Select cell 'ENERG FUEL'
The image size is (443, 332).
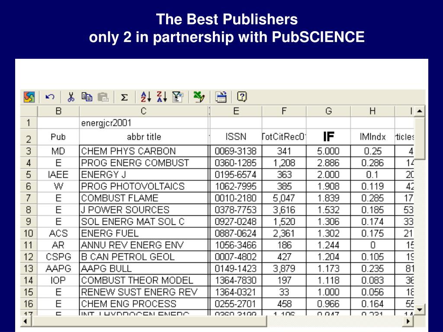coord(144,233)
